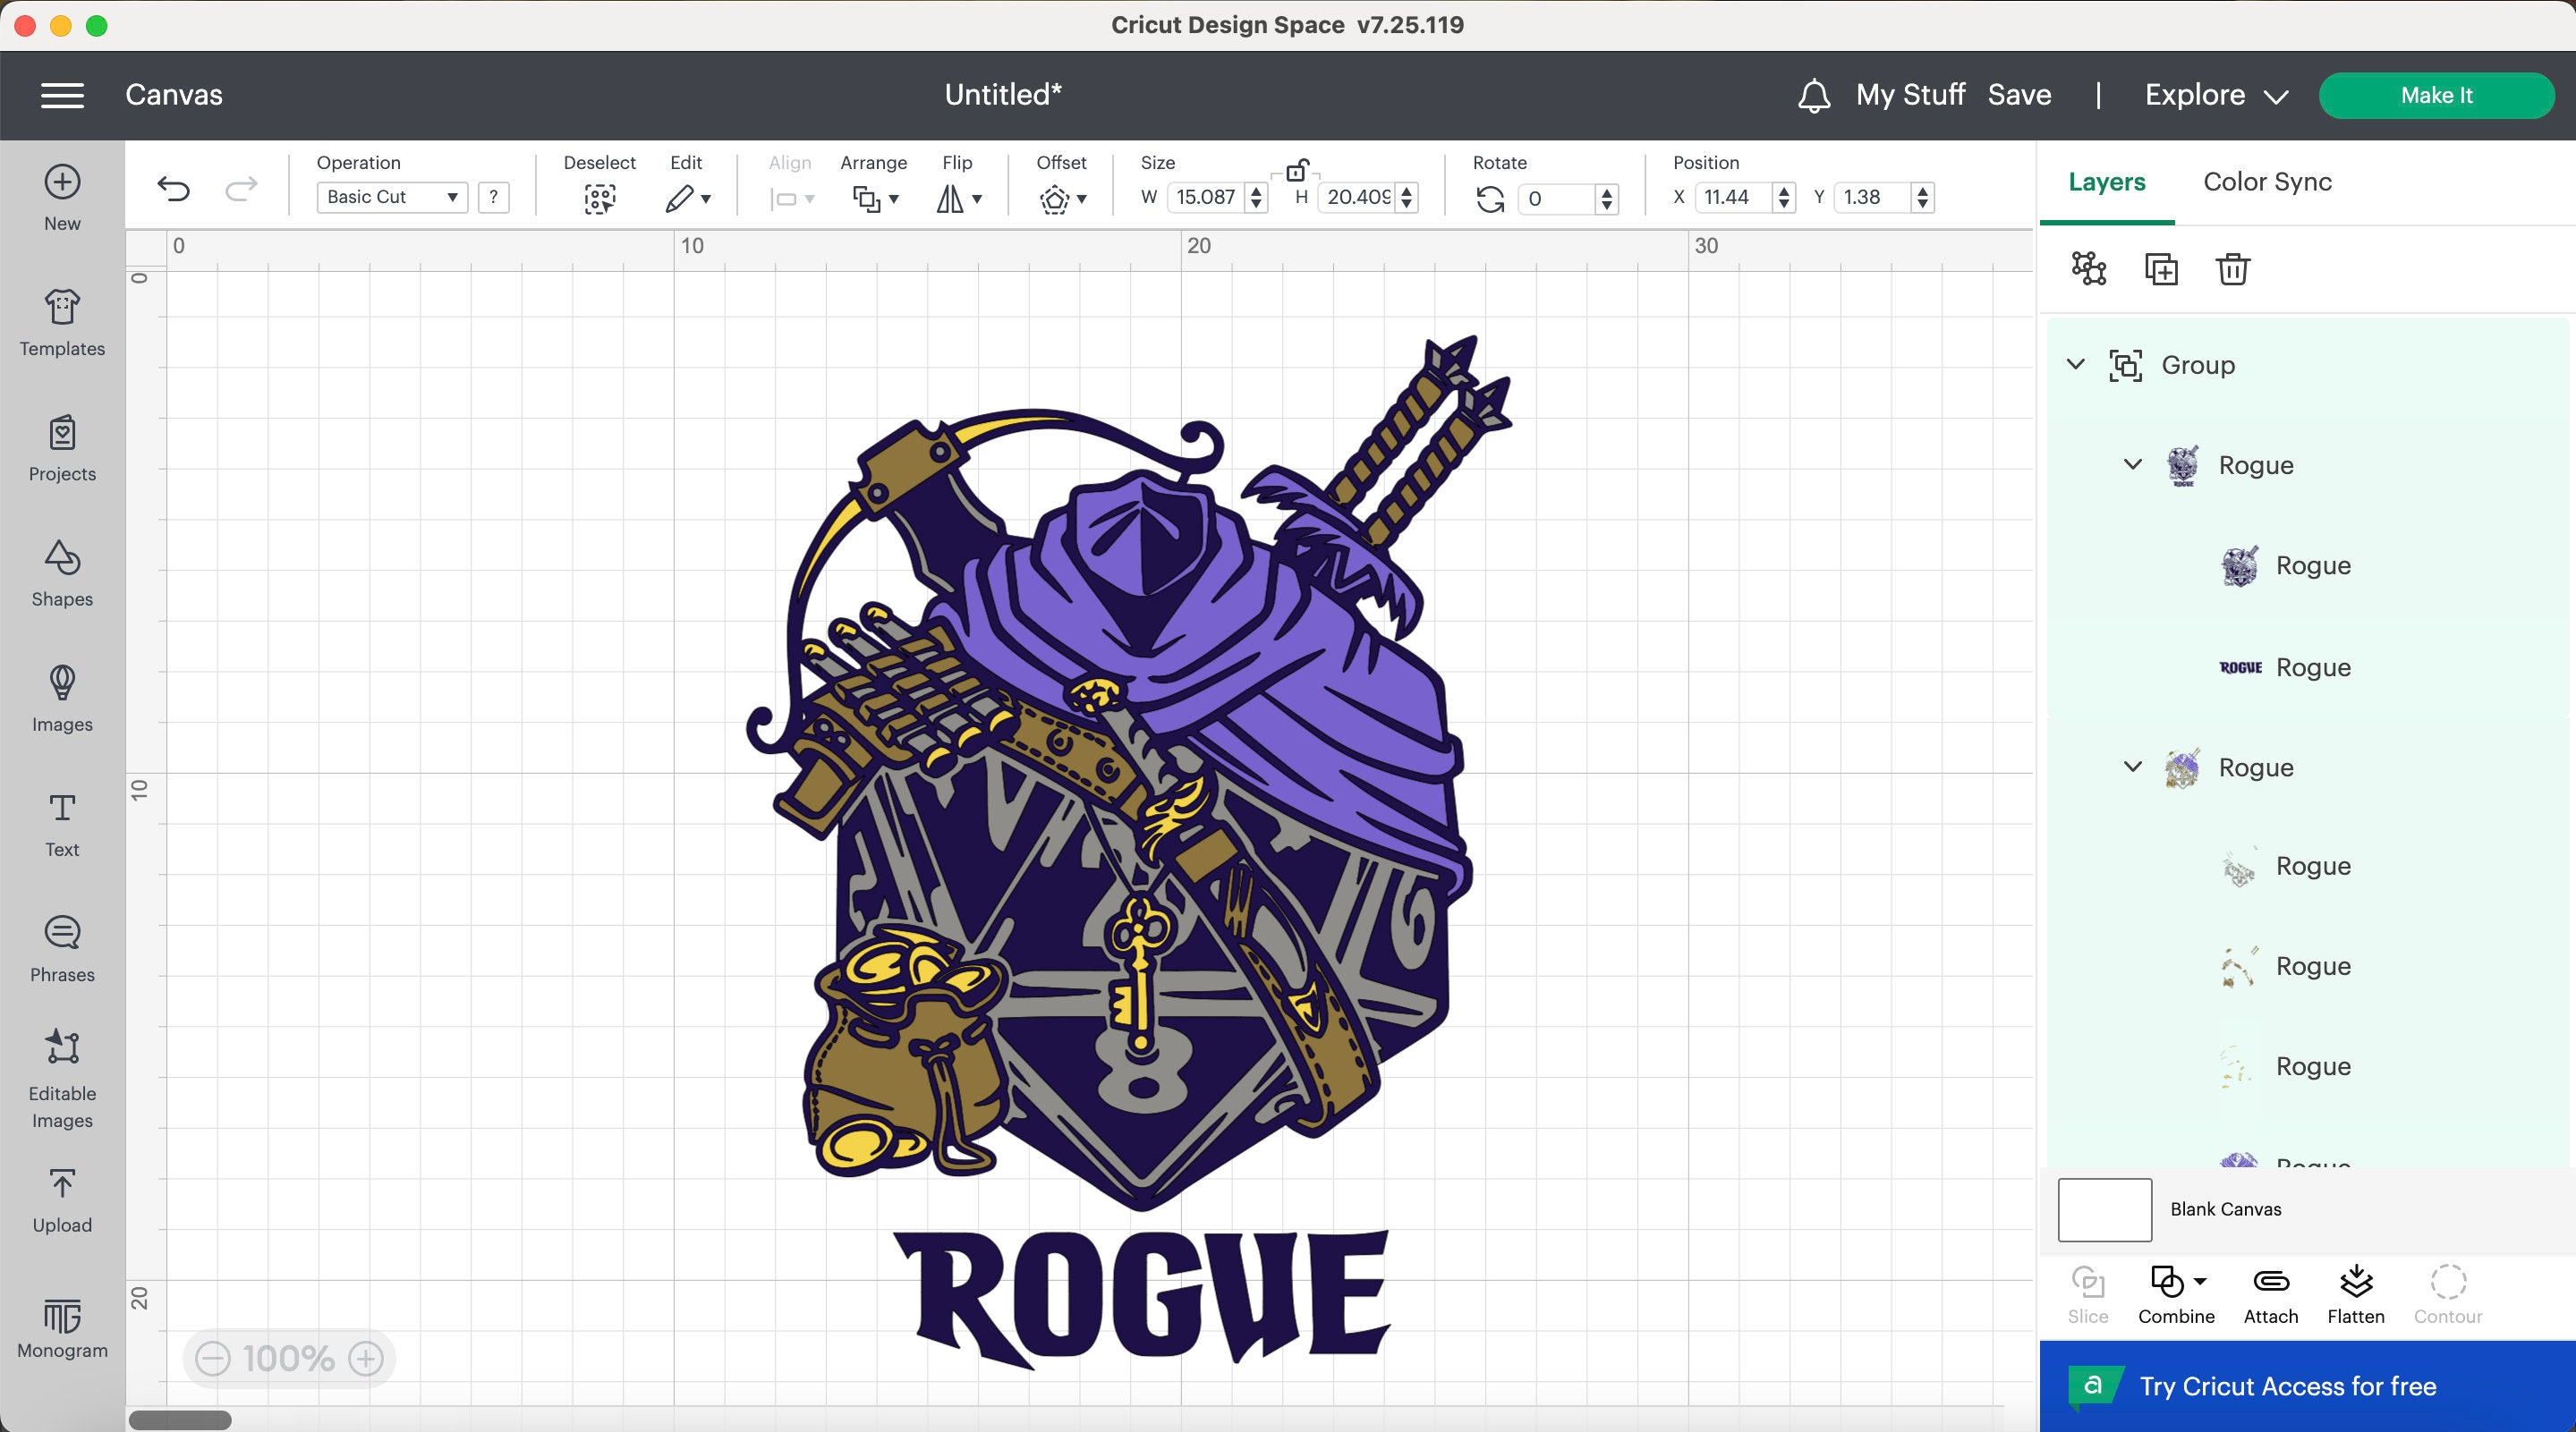Open the hamburger menu next to Canvas

click(x=61, y=94)
